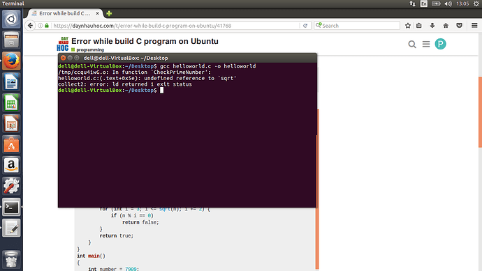Viewport: 482px width, 271px height.
Task: Click the Firefox Search field
Action: [x=357, y=26]
